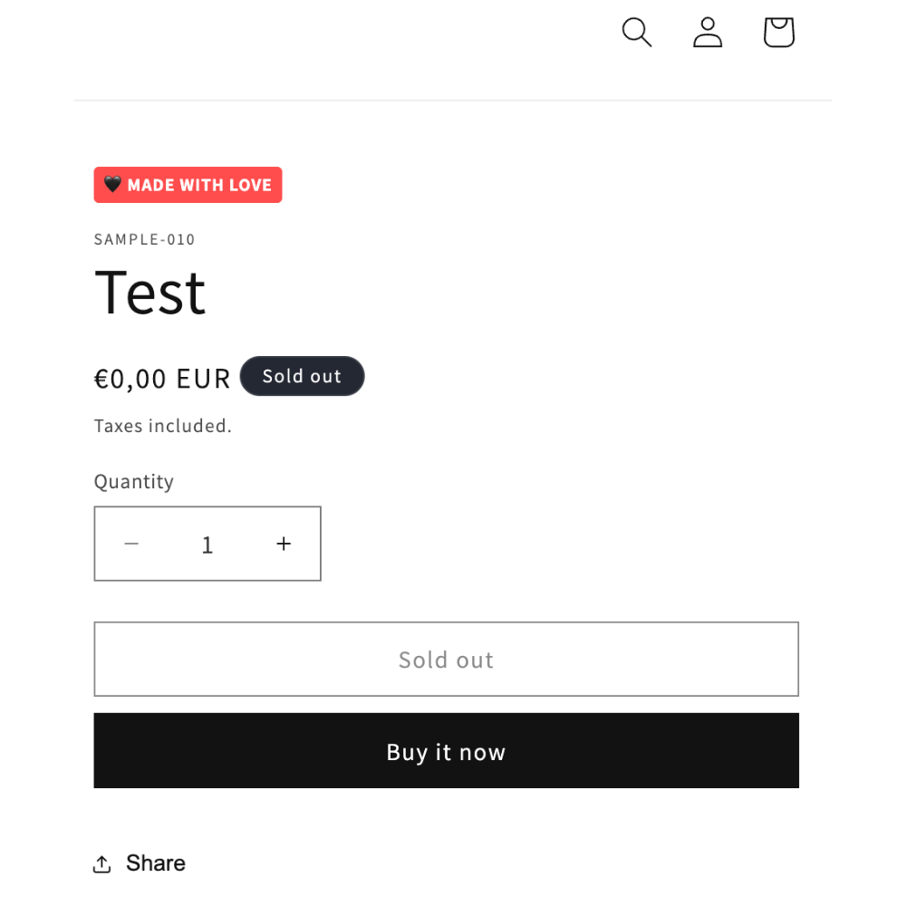Click the Buy it now button
The height and width of the screenshot is (906, 906).
(x=446, y=750)
